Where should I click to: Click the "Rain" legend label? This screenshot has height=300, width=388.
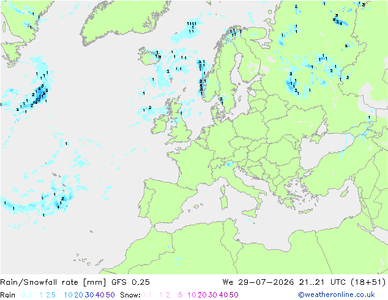8,295
